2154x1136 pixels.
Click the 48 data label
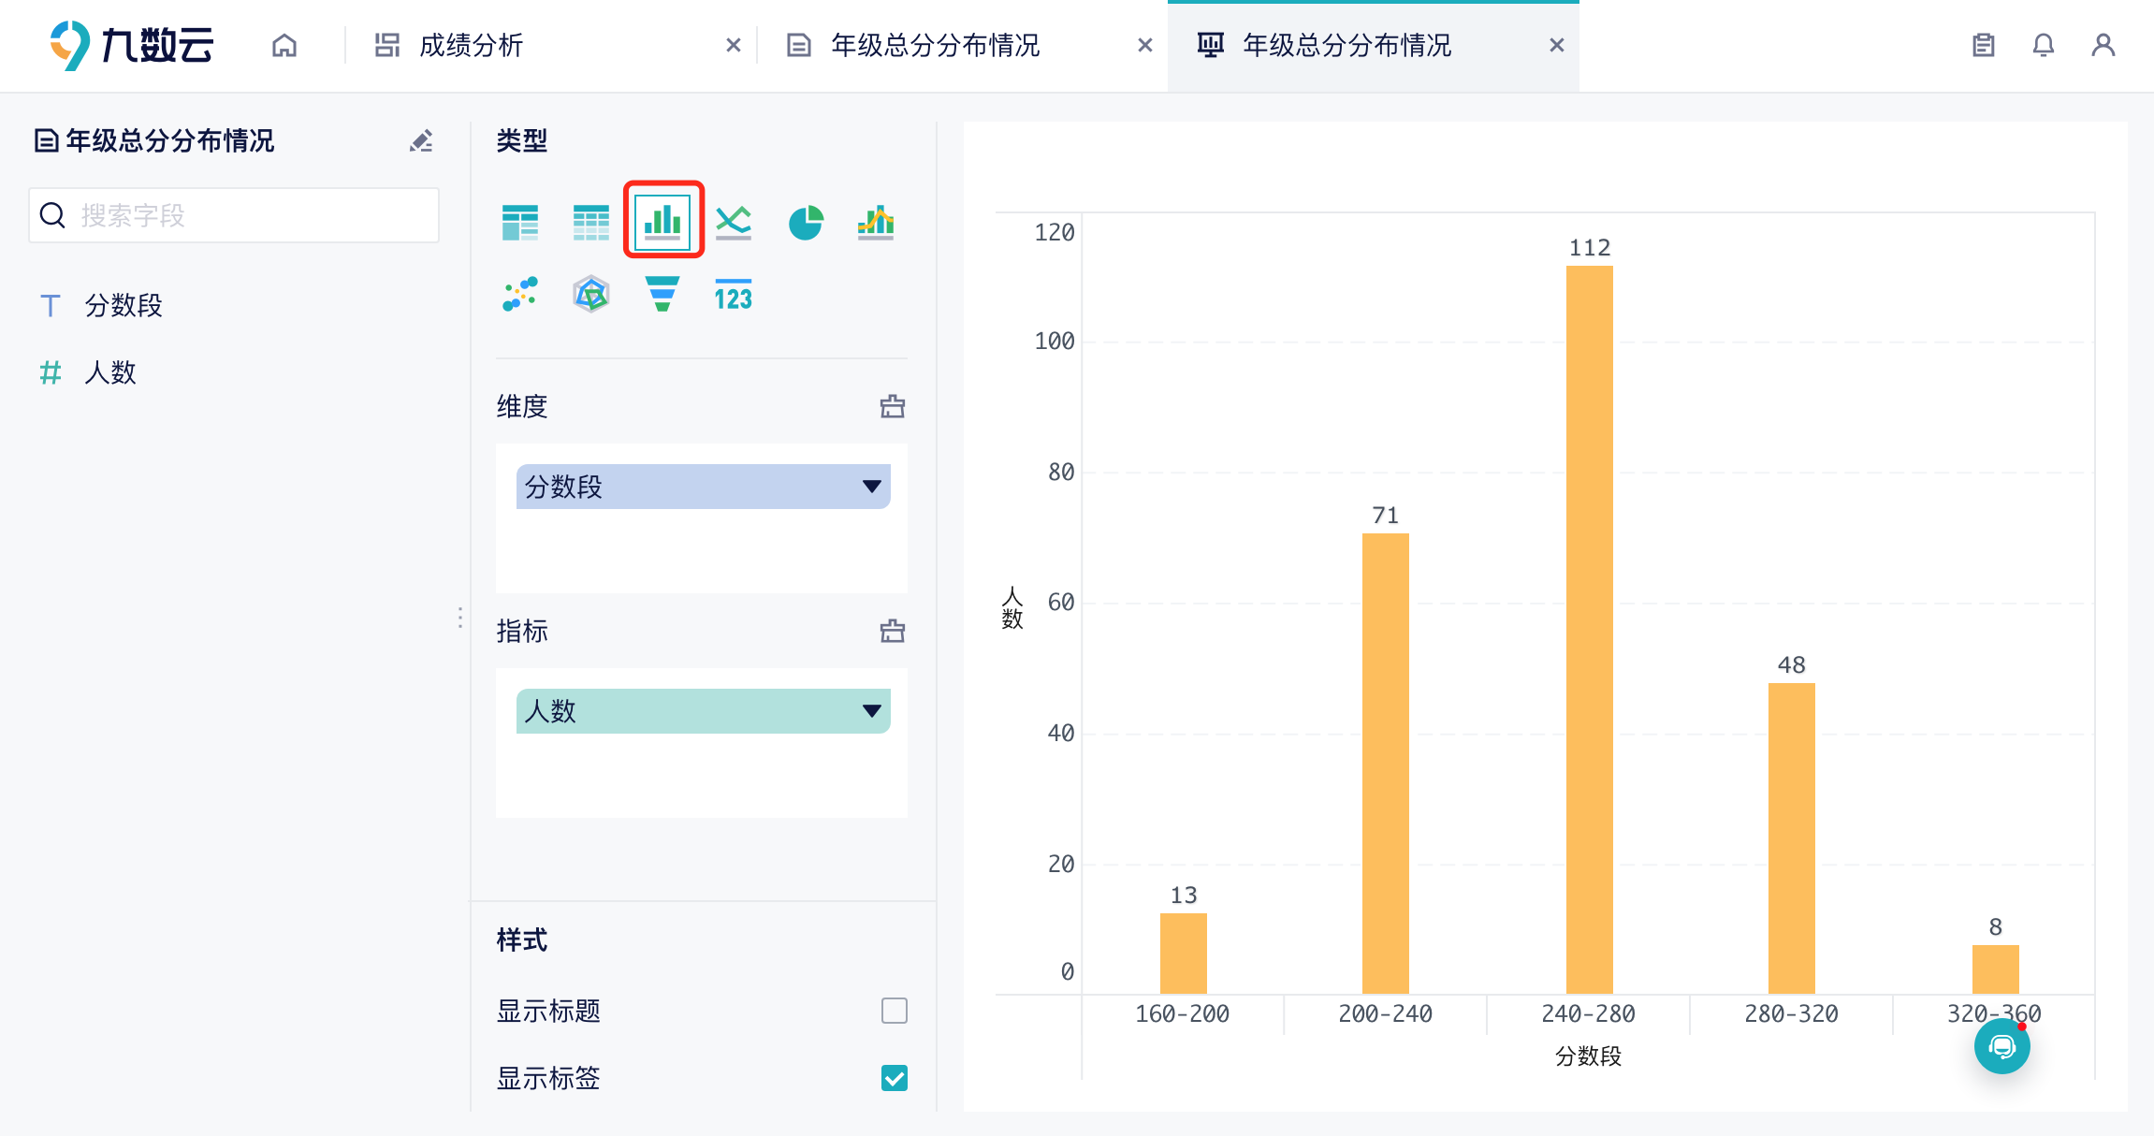click(1792, 665)
